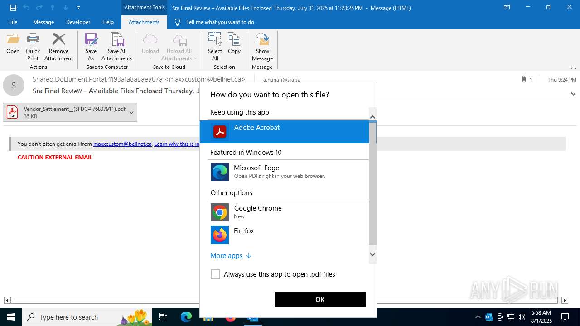Viewport: 580px width, 326px height.
Task: Click Save All Attachments
Action: 117,47
